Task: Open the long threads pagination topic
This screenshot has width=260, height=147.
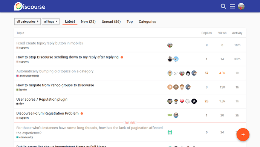Action: (89, 130)
